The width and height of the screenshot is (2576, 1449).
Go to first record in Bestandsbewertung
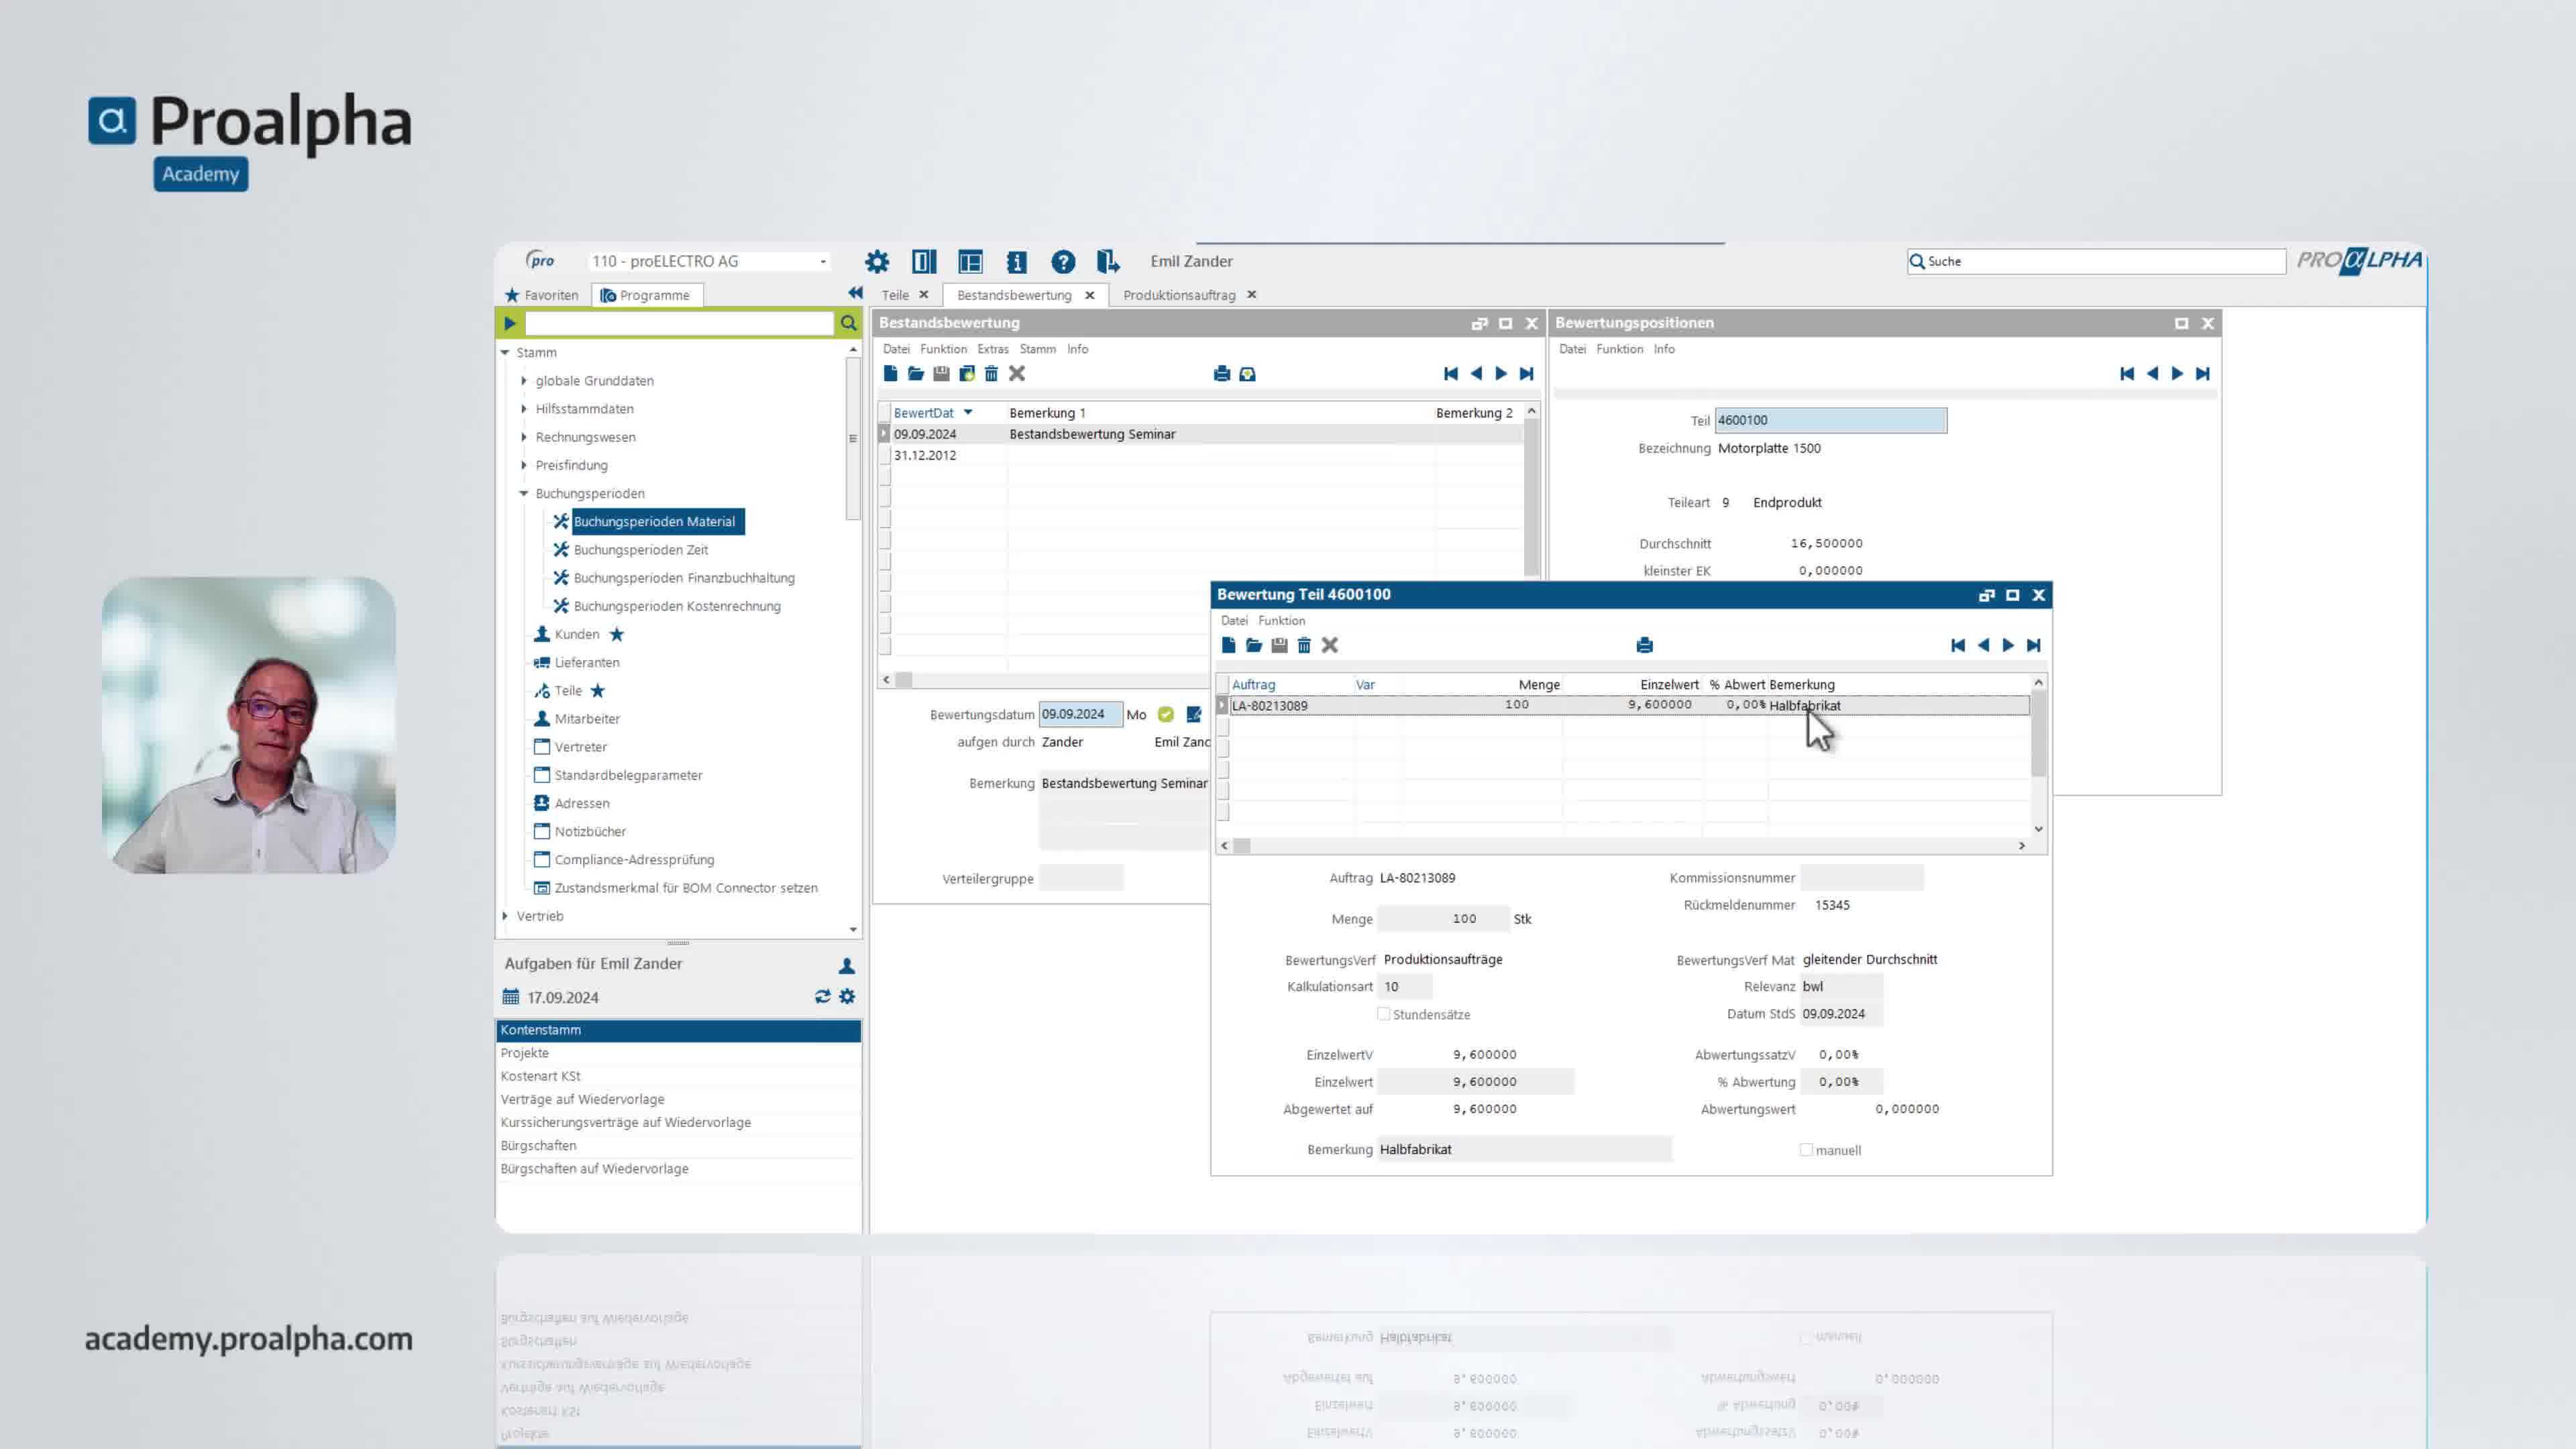tap(1450, 374)
